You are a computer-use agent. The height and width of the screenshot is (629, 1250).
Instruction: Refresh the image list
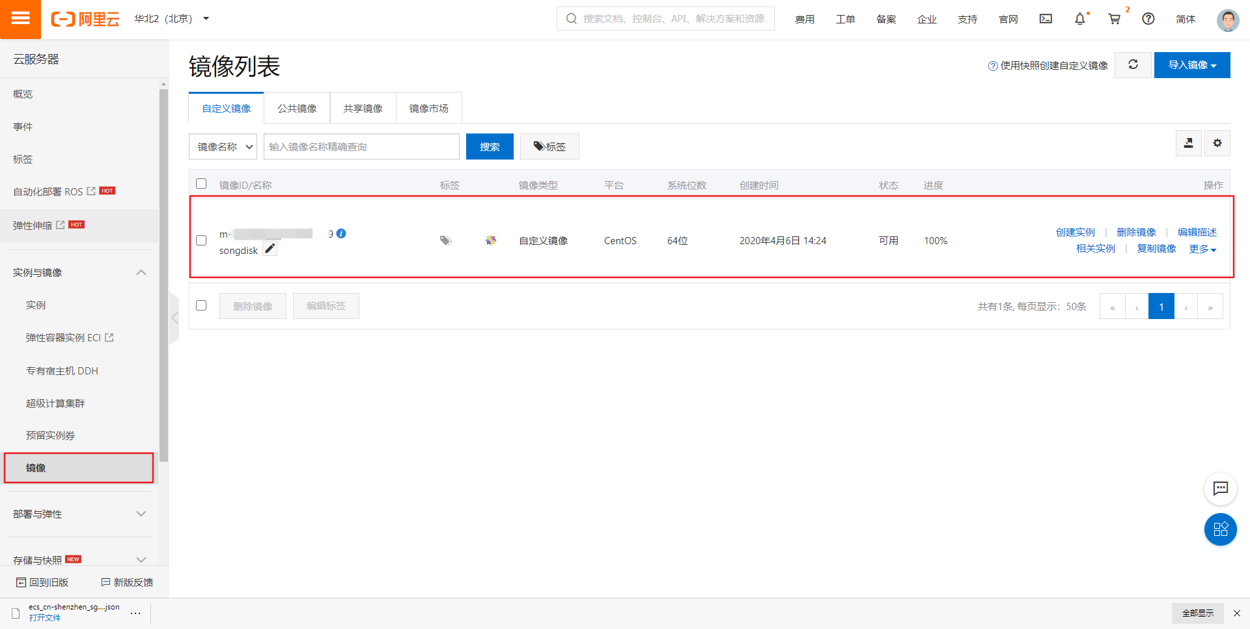pos(1133,65)
